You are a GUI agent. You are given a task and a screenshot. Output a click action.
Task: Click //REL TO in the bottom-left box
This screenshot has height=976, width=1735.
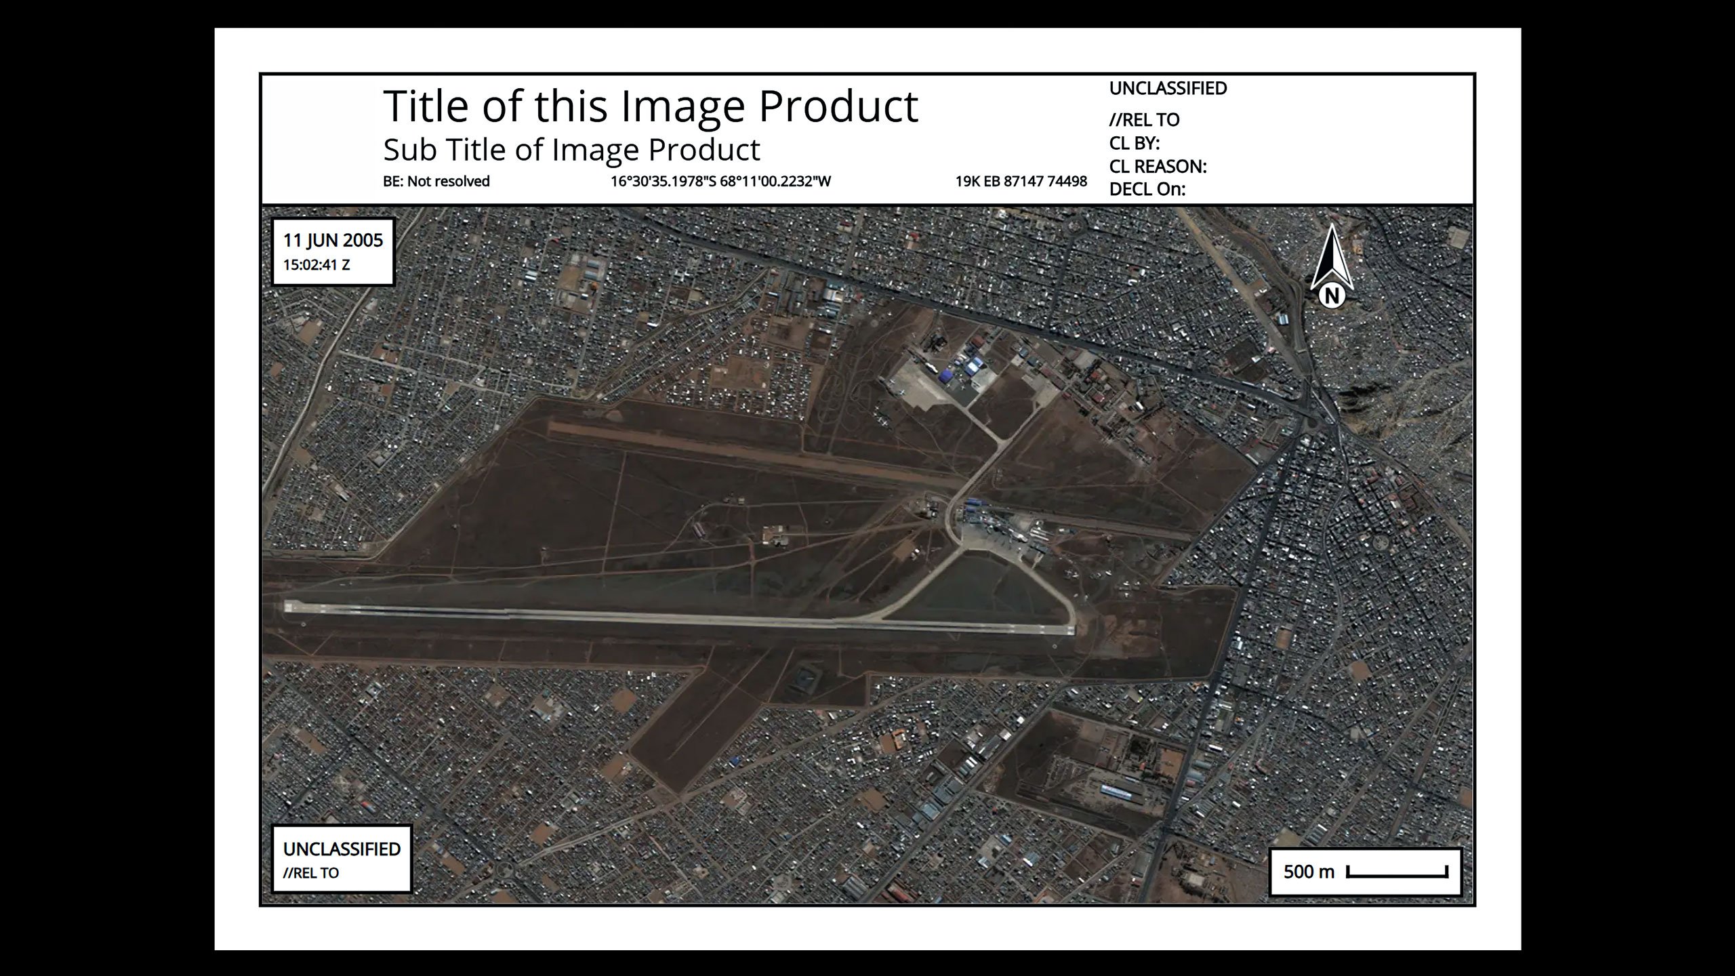pyautogui.click(x=311, y=873)
